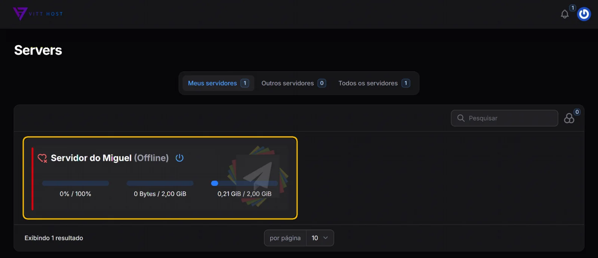
Task: Expand the per page 10 dropdown
Action: click(320, 238)
